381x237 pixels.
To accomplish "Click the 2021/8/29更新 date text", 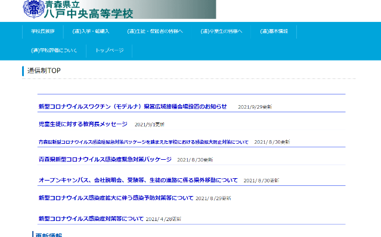I will pos(213,198).
